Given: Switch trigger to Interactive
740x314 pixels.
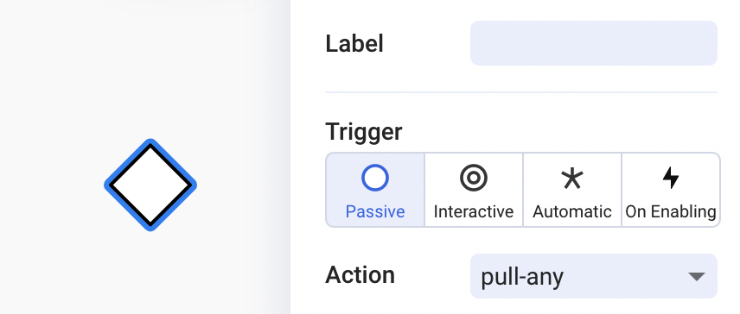Looking at the screenshot, I should (474, 190).
